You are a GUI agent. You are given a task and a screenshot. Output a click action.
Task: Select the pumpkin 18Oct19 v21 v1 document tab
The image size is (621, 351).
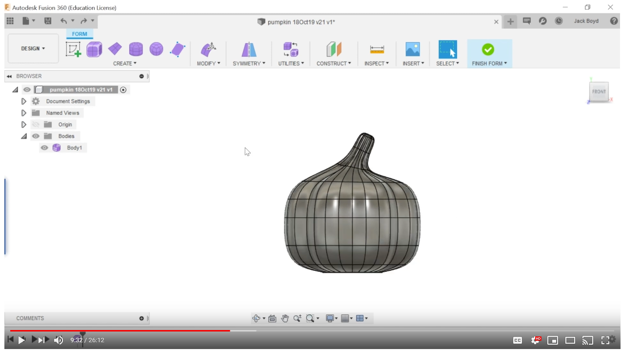pos(296,22)
